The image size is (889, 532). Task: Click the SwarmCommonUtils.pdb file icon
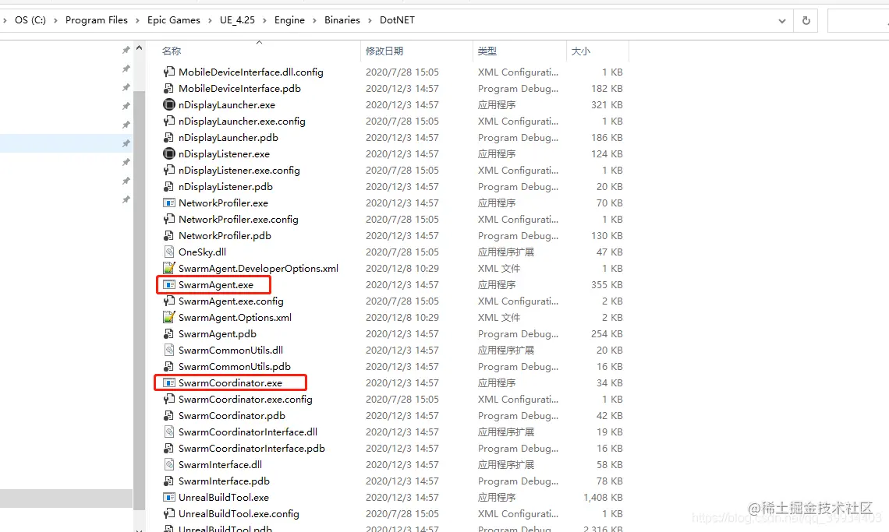click(x=168, y=367)
